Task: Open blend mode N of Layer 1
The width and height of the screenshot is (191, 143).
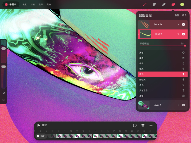Action: (178, 105)
